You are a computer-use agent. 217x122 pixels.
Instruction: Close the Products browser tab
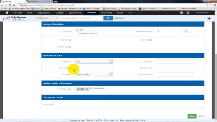tap(25, 1)
